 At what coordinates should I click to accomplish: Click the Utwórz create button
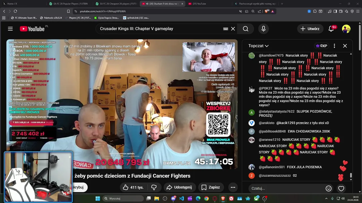[310, 29]
